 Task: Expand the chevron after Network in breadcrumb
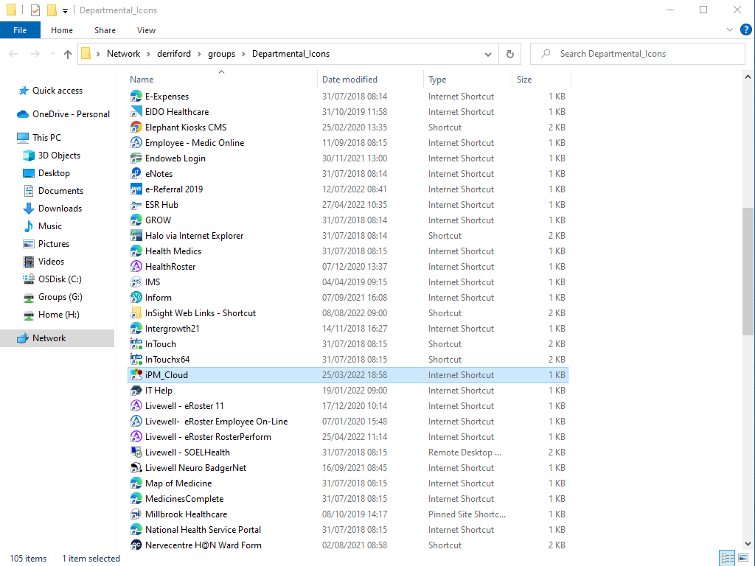tap(148, 54)
